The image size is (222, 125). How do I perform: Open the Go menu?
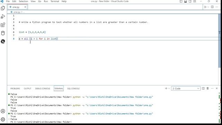coord(40,1)
